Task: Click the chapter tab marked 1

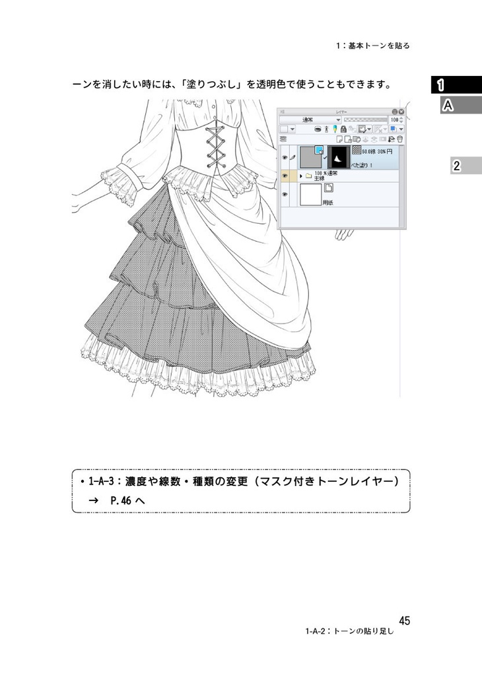Action: point(456,84)
